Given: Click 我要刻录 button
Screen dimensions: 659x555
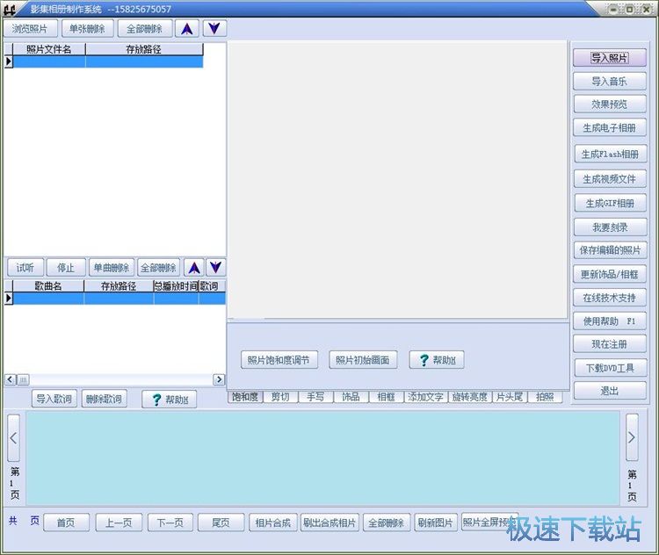Looking at the screenshot, I should click(611, 227).
